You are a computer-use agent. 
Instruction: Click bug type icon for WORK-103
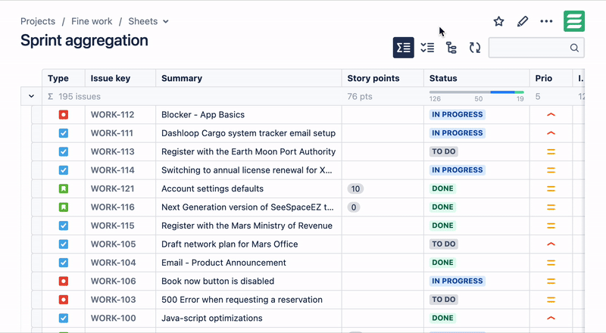coord(64,300)
